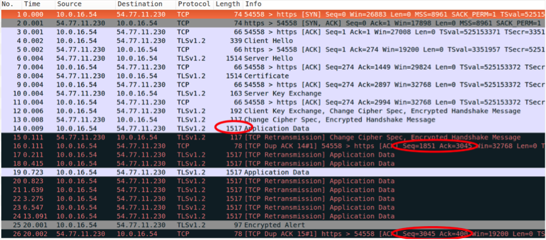
Task: Sort packets by the No. column header
Action: click(x=11, y=4)
